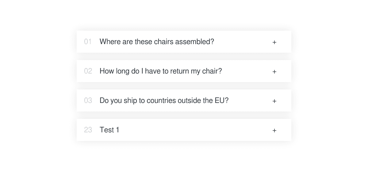368x193 pixels.
Task: Select the second FAQ row
Action: [184, 71]
